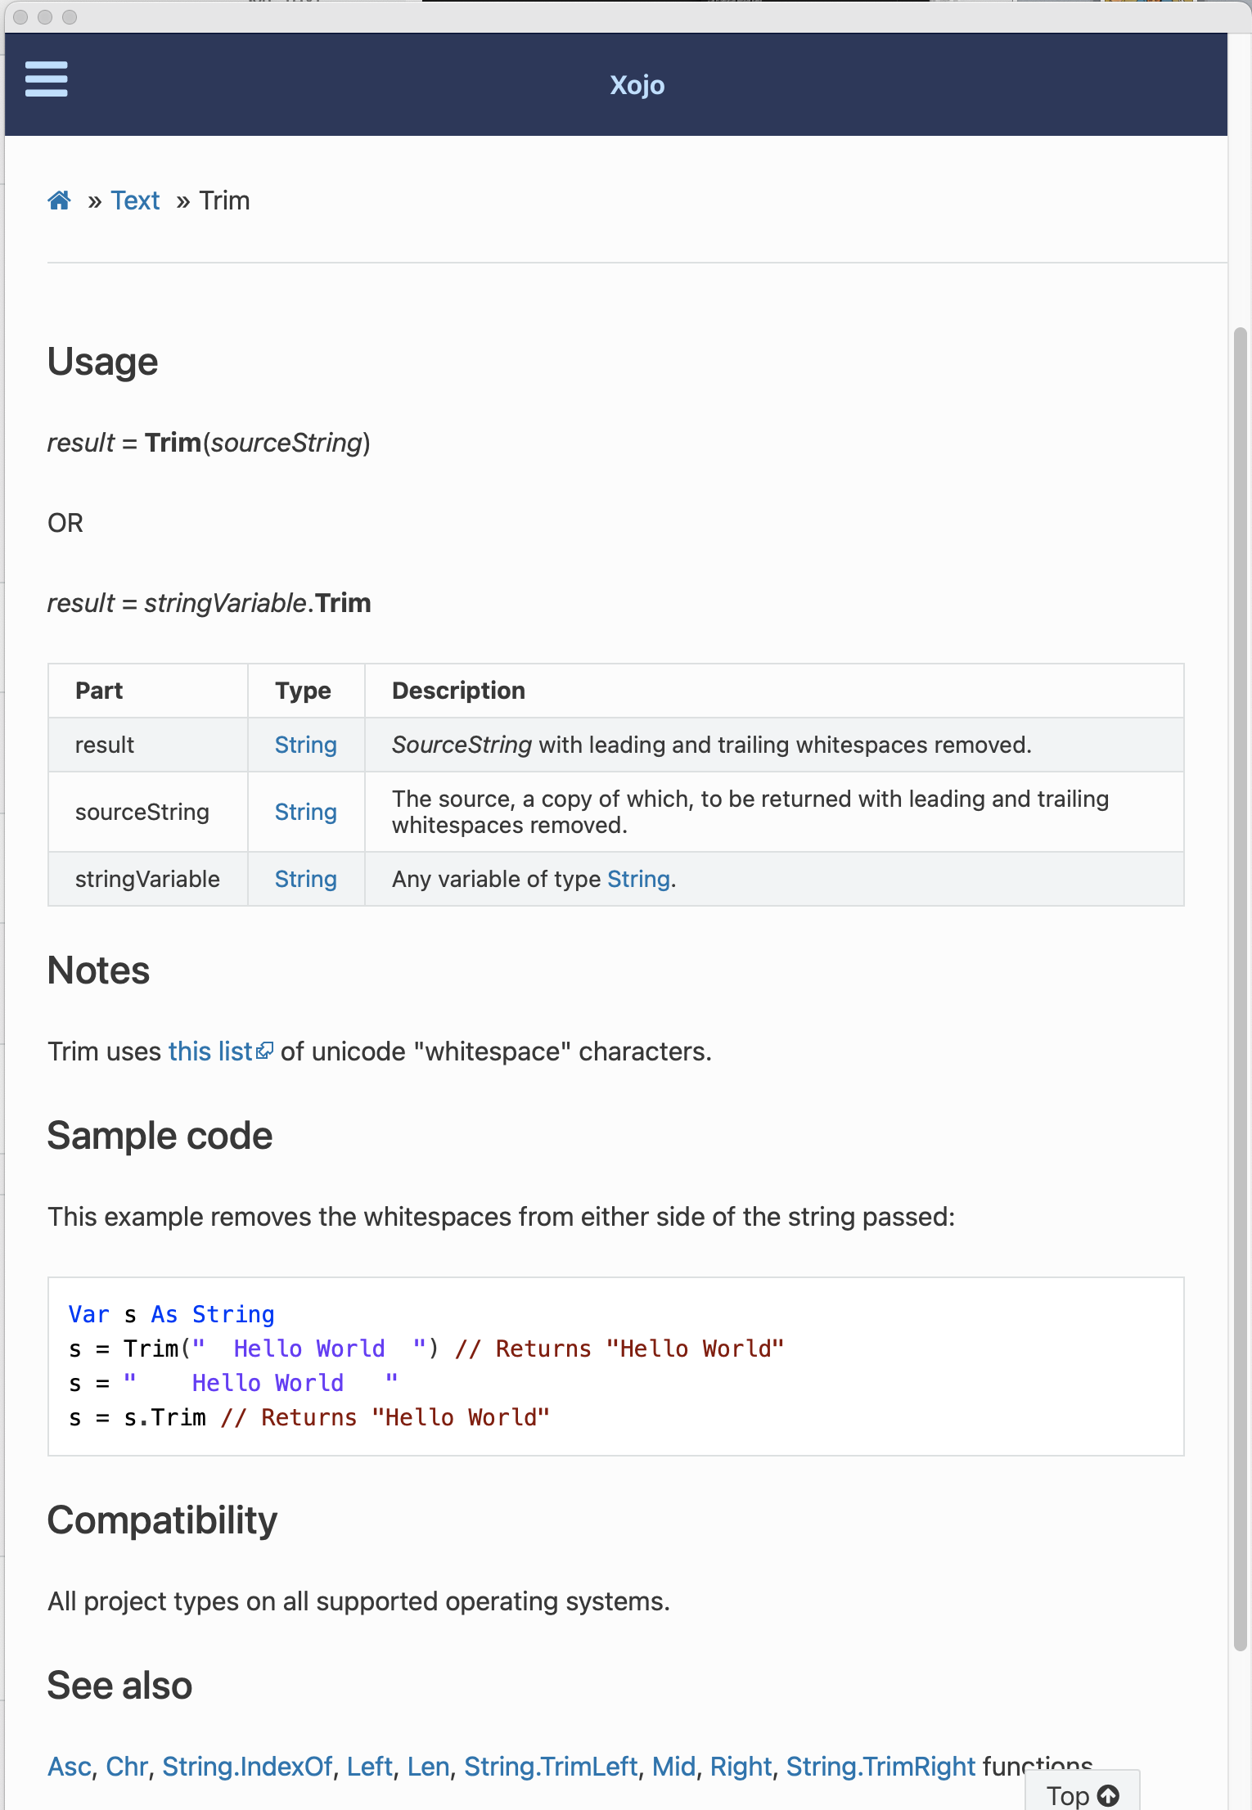Open the Text breadcrumb link

(x=135, y=200)
